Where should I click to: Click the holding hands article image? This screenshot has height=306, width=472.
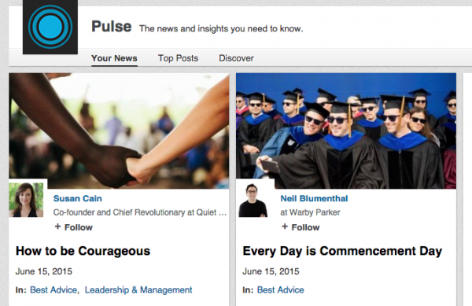(x=120, y=131)
